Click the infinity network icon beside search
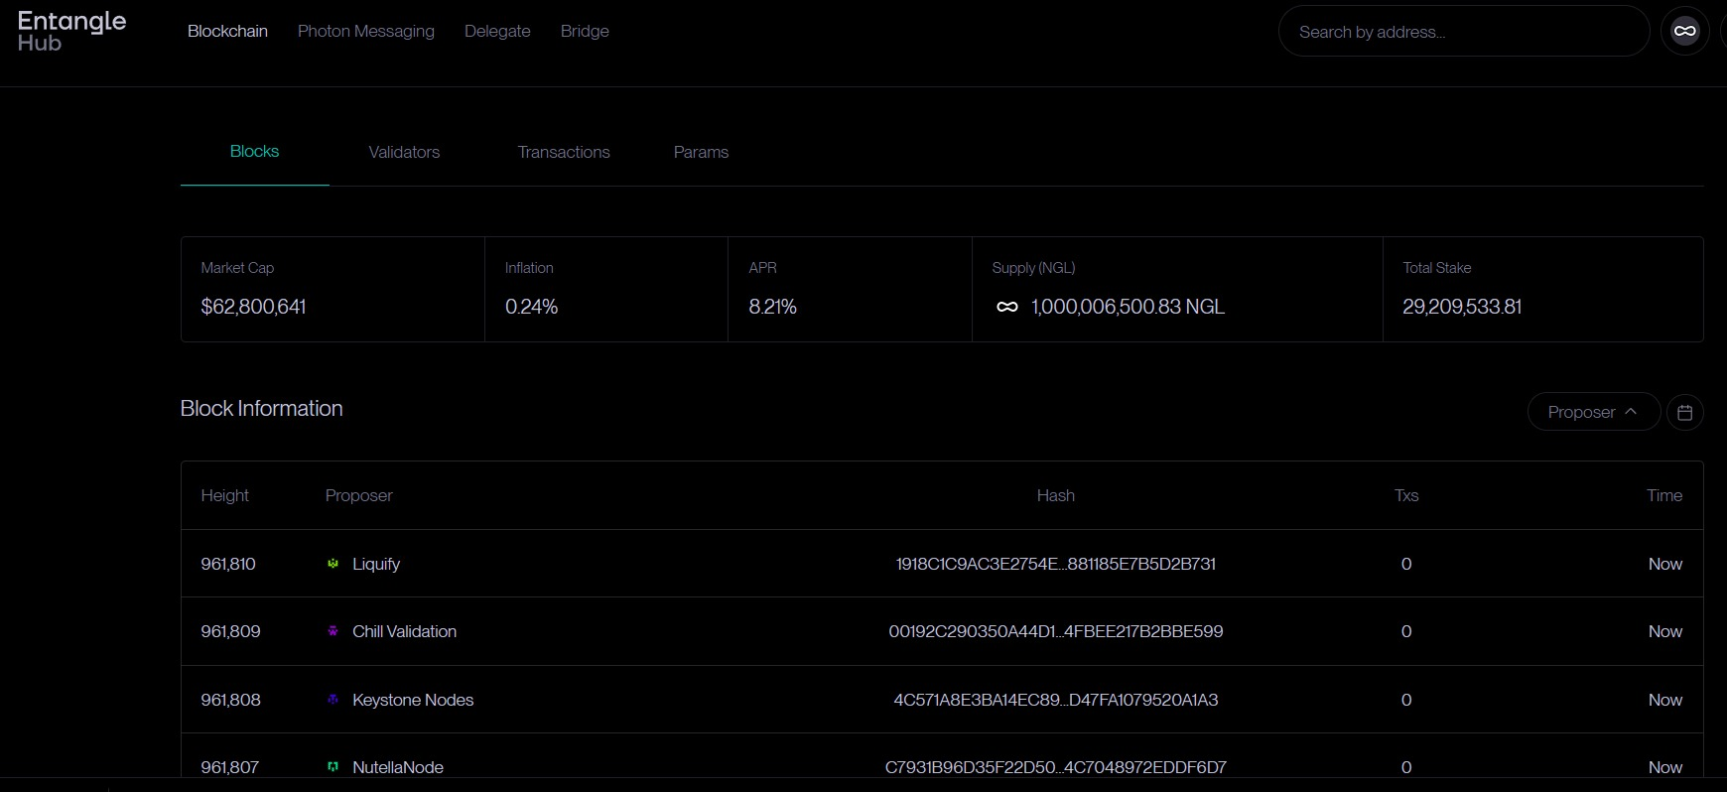The height and width of the screenshot is (792, 1727). click(x=1684, y=32)
